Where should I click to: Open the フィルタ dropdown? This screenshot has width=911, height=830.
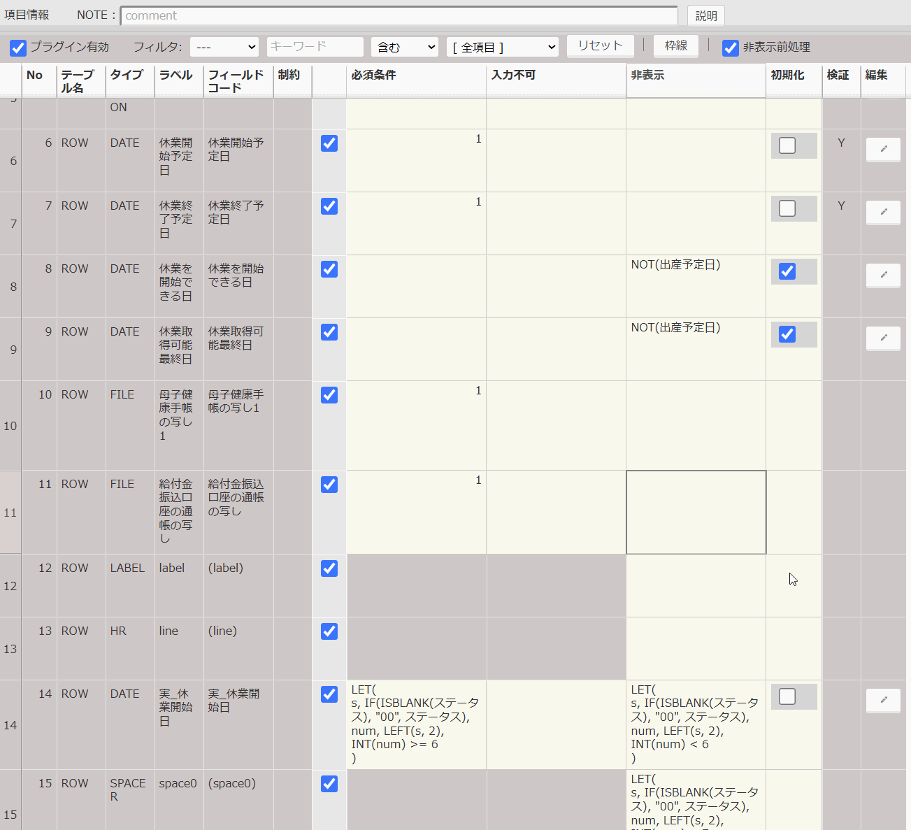pos(224,46)
